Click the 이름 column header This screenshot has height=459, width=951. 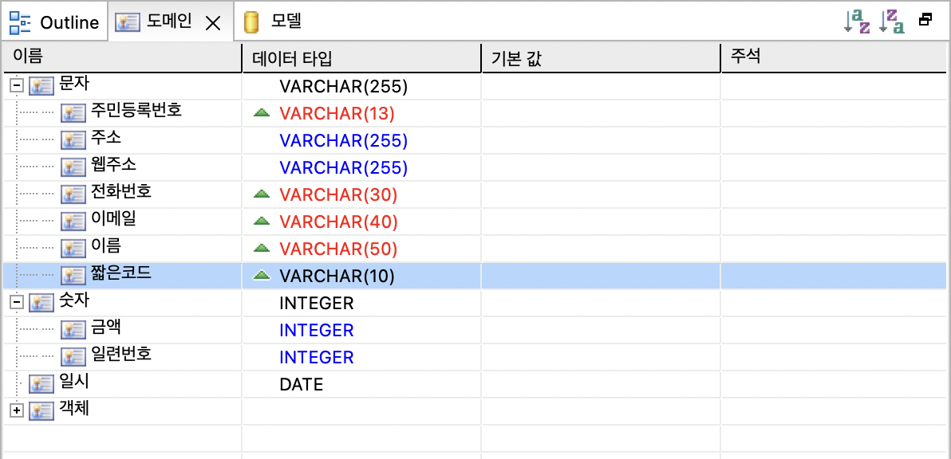pyautogui.click(x=122, y=57)
